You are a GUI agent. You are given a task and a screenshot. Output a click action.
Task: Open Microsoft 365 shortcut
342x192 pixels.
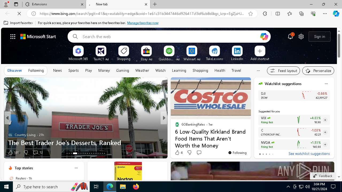coord(78,53)
